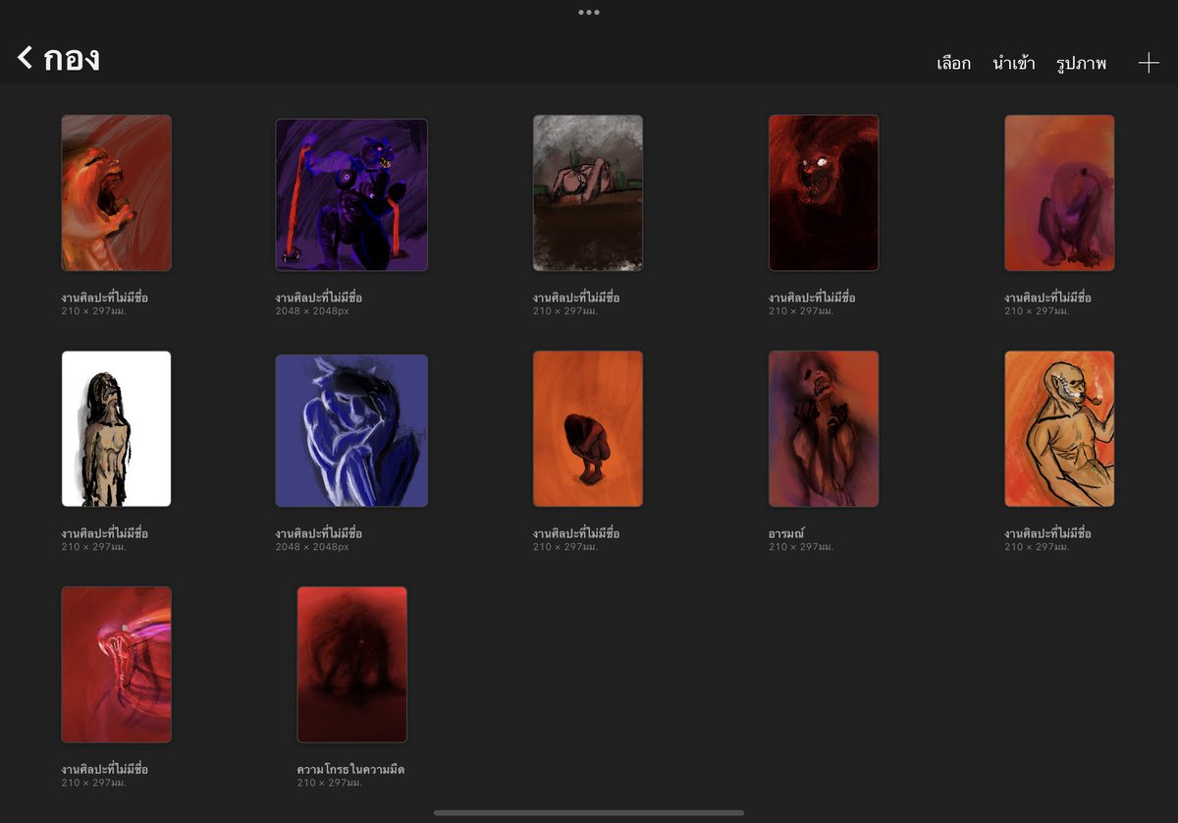Open the gray-sky figure lying on ground artwork
The image size is (1178, 823).
pyautogui.click(x=588, y=192)
